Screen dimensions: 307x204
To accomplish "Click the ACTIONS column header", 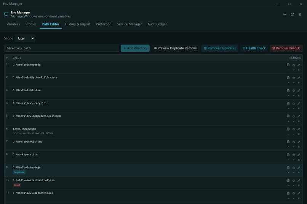I will point(295,58).
